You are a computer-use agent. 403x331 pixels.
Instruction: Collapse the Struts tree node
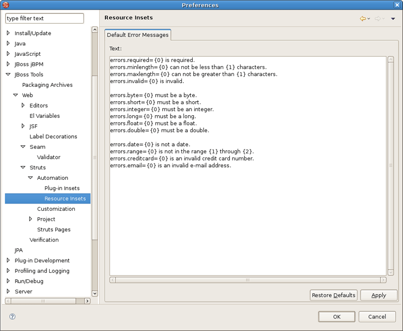[x=23, y=167]
